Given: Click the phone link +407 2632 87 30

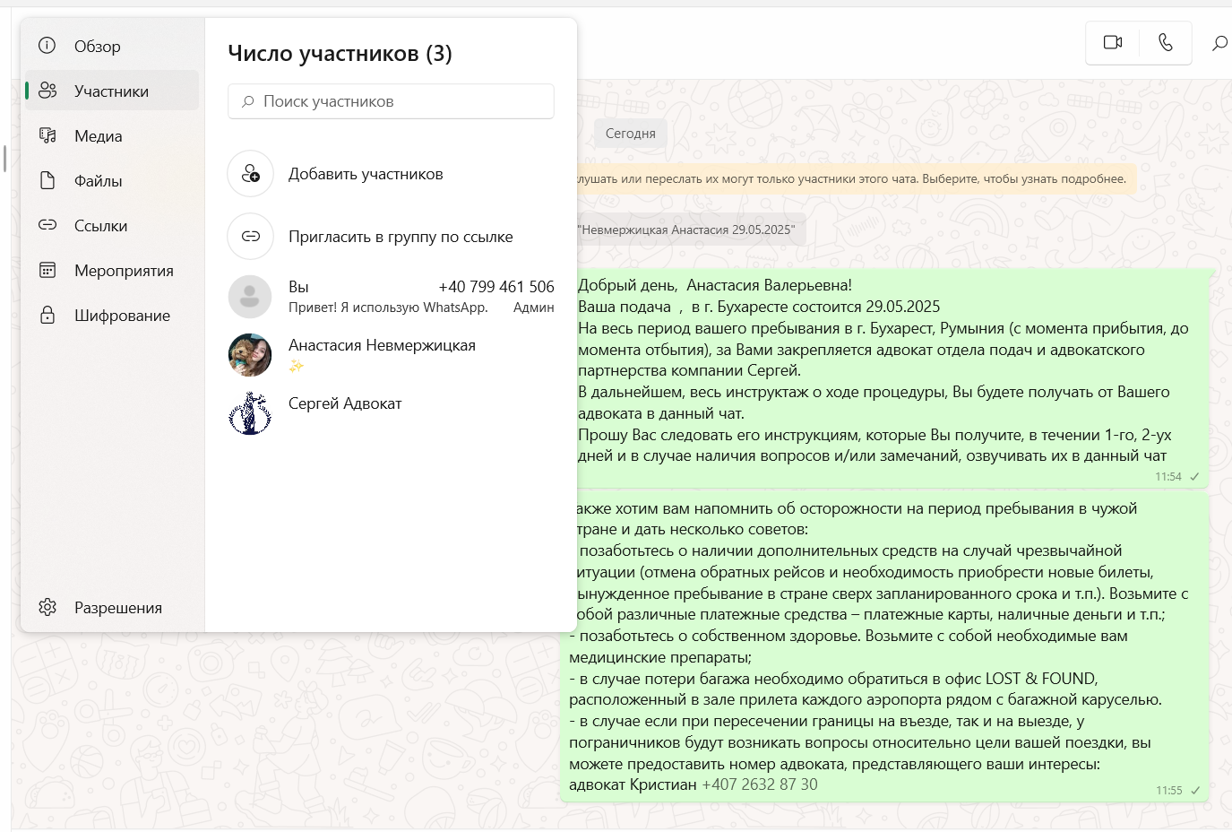Looking at the screenshot, I should pyautogui.click(x=760, y=784).
